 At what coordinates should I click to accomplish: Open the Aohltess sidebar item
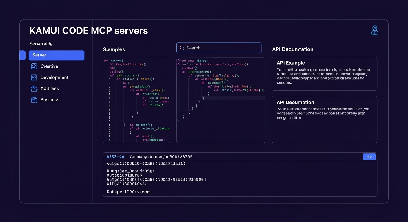45,88
